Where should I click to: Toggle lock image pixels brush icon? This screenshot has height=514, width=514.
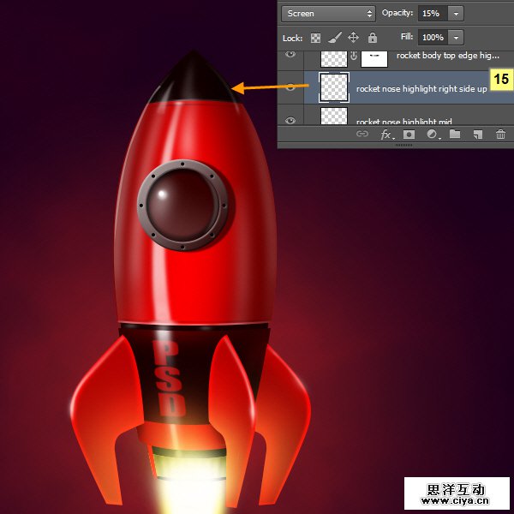(x=335, y=38)
